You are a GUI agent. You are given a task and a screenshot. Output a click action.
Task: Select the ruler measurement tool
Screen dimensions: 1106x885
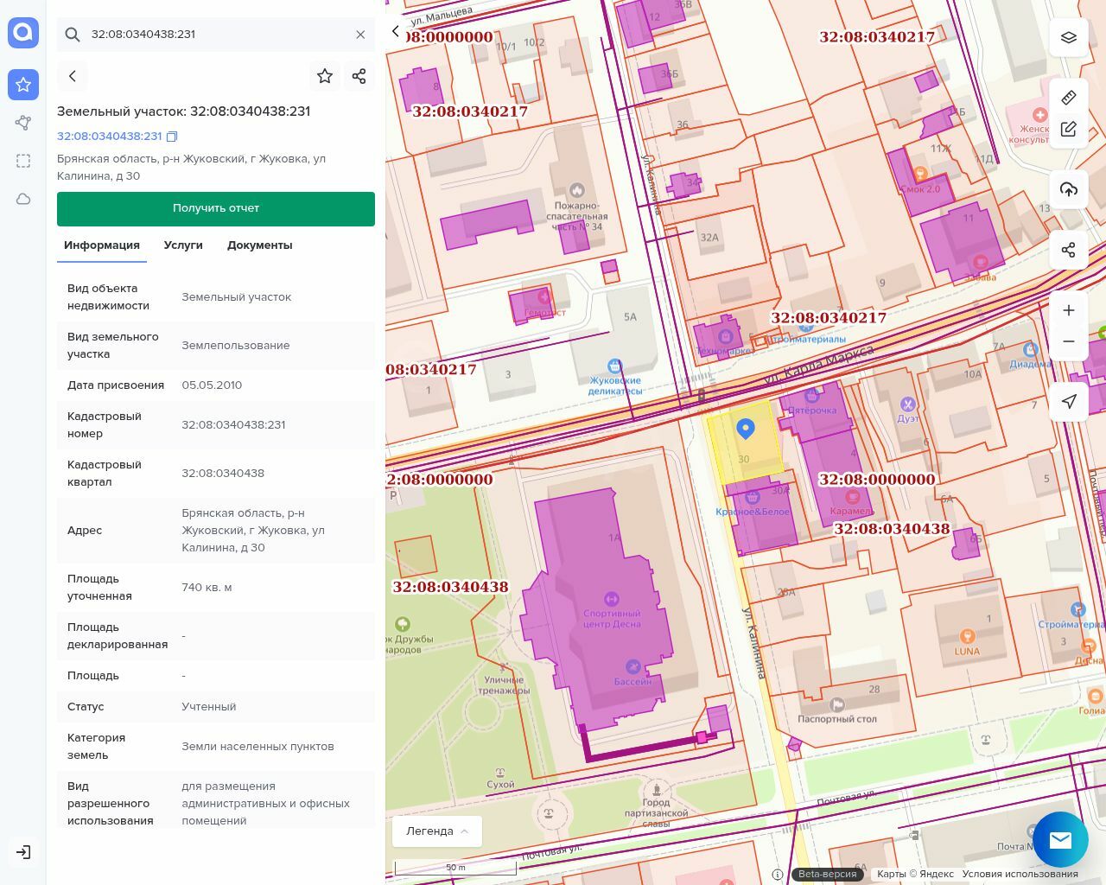(x=1069, y=97)
